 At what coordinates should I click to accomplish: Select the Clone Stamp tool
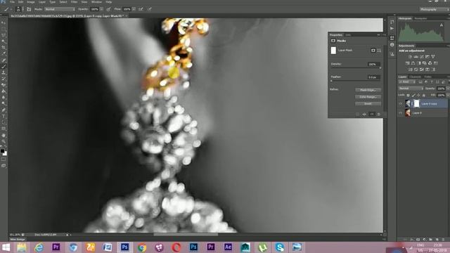coord(4,72)
